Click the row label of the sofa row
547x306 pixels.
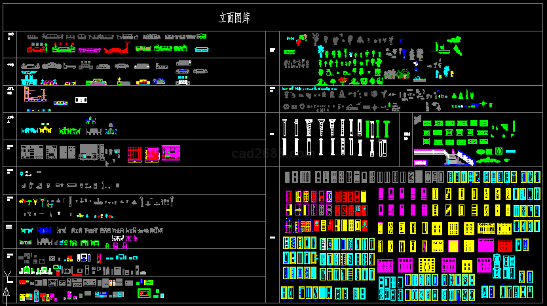pyautogui.click(x=9, y=37)
